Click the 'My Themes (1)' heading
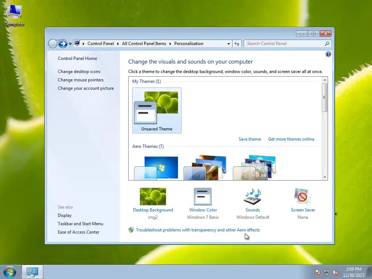372x279 pixels. [x=146, y=81]
